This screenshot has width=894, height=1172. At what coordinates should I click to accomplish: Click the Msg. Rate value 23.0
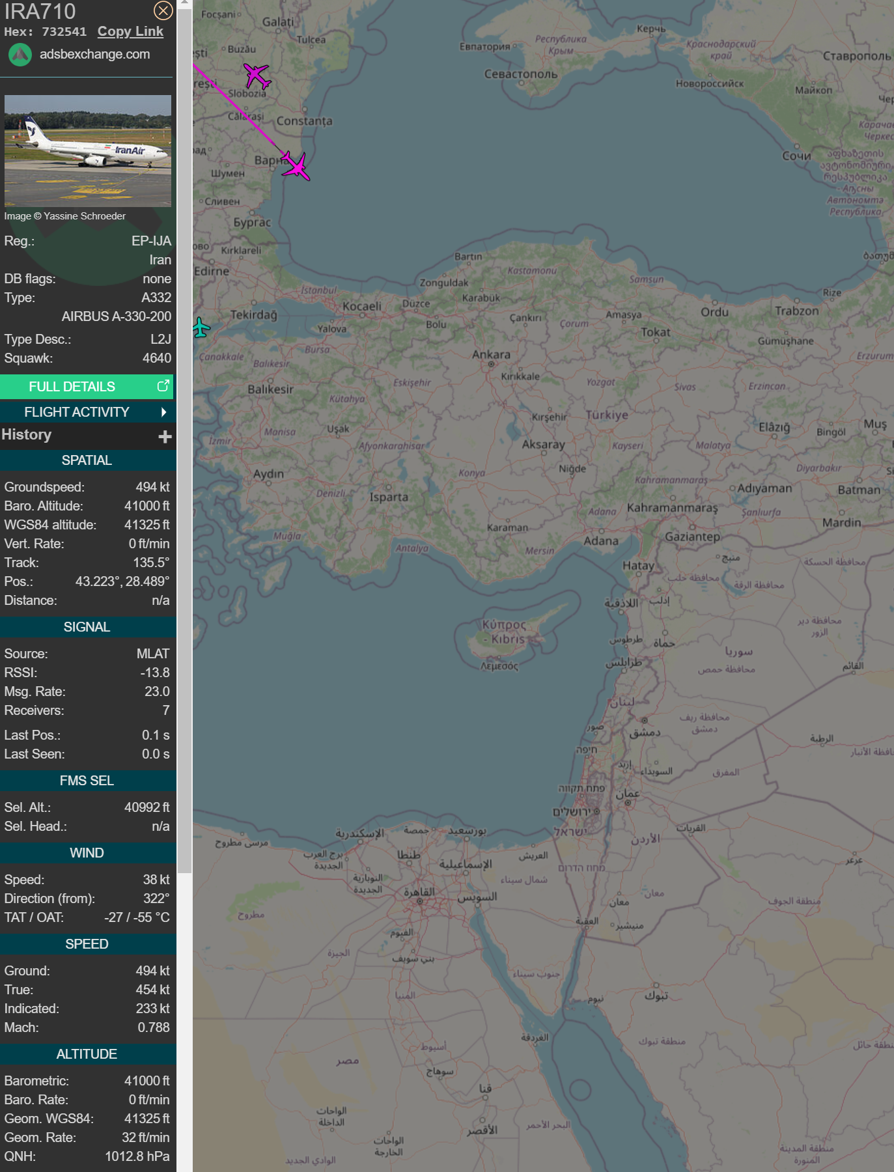click(157, 691)
